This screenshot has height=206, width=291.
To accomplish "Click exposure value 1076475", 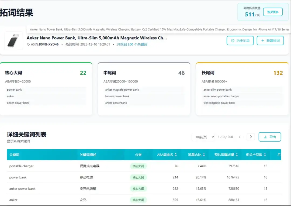I will click(233, 177).
